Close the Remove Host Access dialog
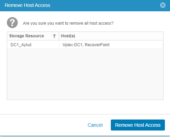This screenshot has width=170, height=137. coord(163,5)
